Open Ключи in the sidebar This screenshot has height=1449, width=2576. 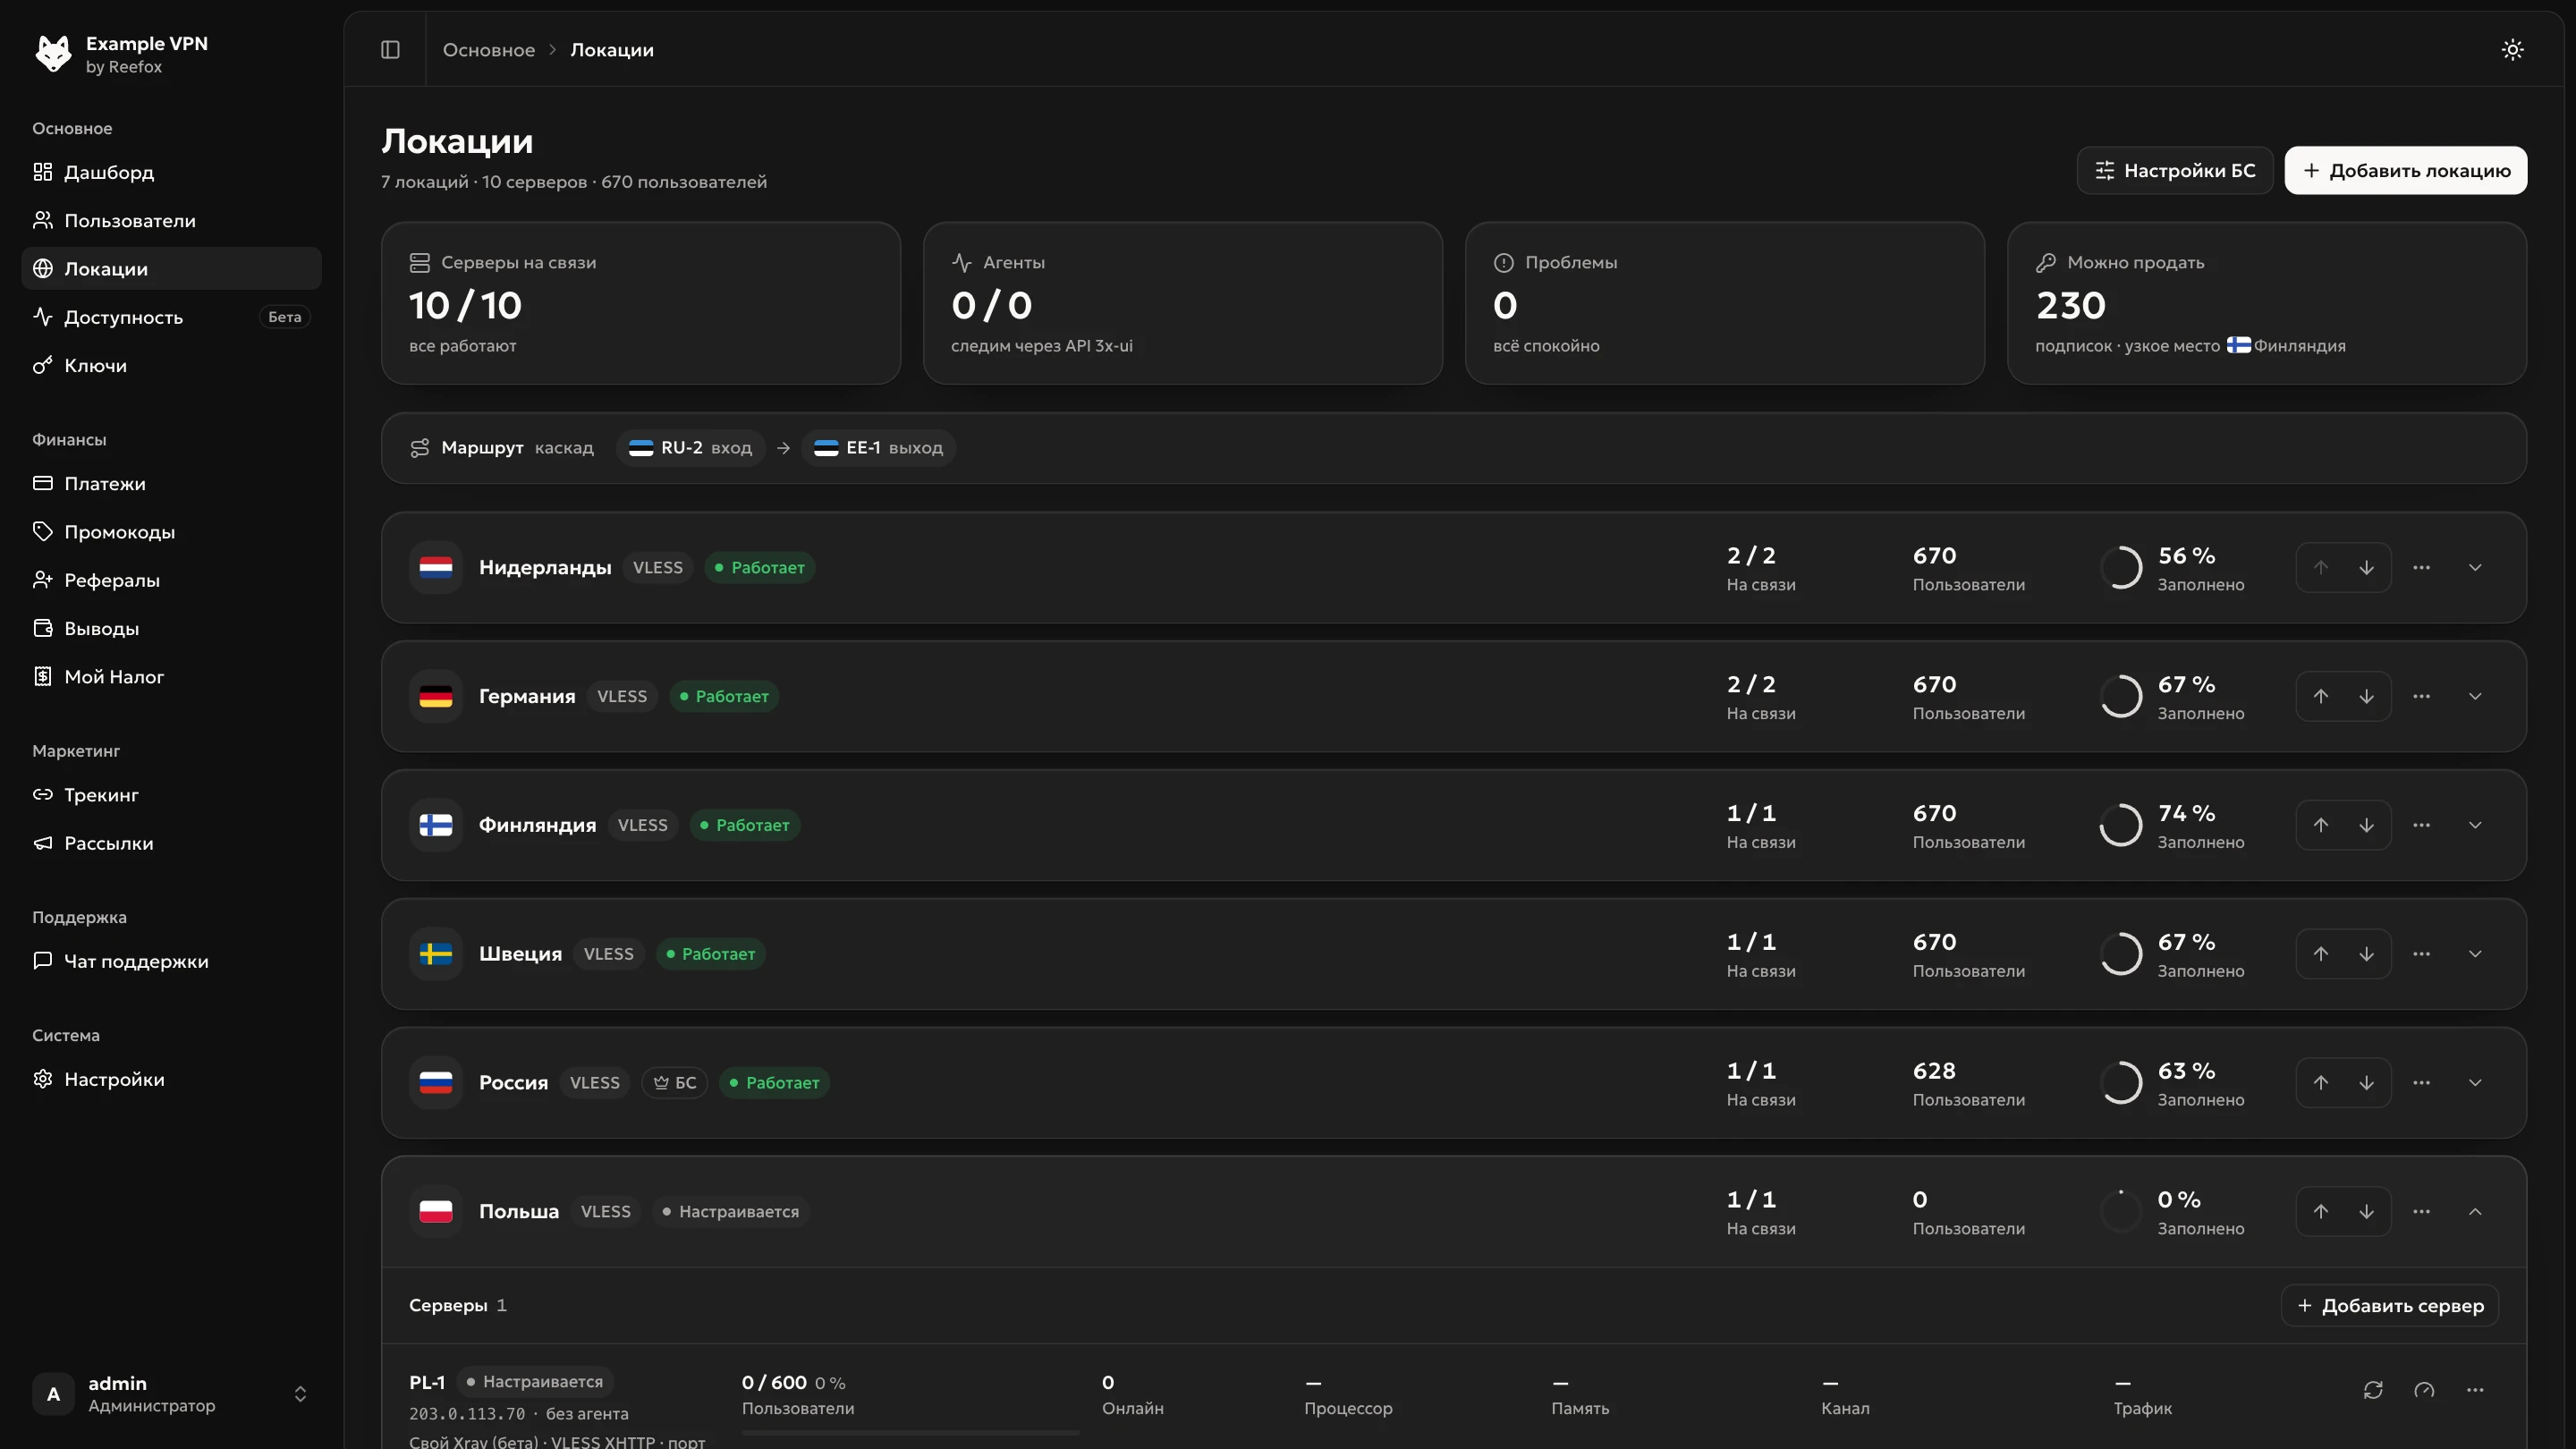(x=171, y=365)
